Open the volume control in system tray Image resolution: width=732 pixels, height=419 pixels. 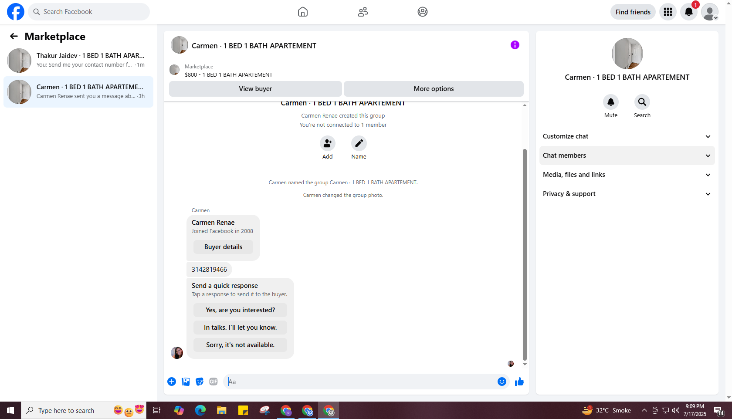(x=676, y=410)
